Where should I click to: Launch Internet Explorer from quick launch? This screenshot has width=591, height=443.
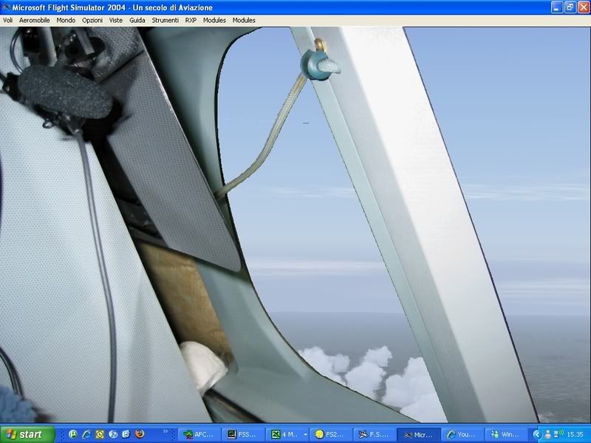click(86, 434)
